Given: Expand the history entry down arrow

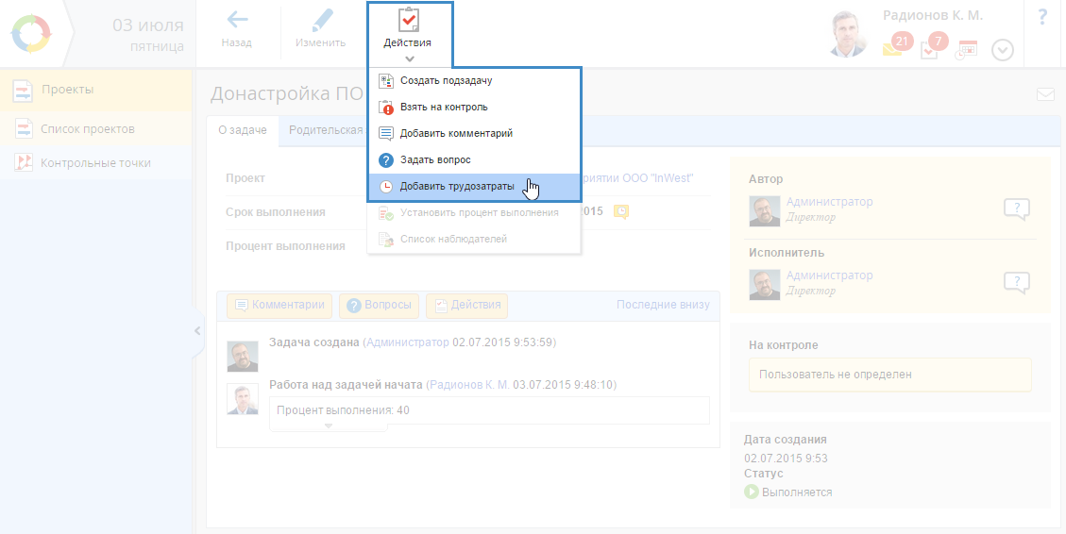Looking at the screenshot, I should click(x=329, y=426).
